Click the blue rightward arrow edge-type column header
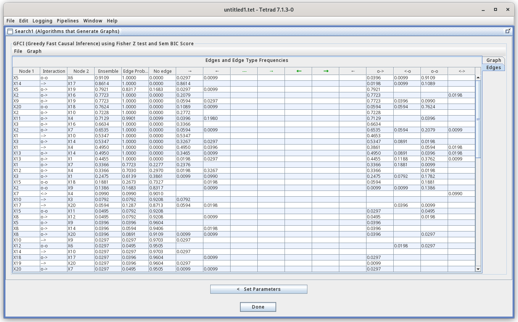Image resolution: width=518 pixels, height=322 pixels. click(x=189, y=71)
